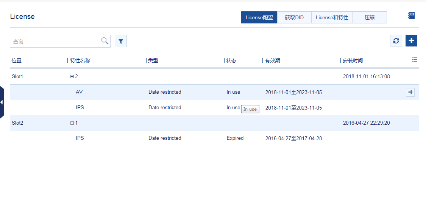Sort by 状态 column header
This screenshot has width=426, height=201.
(x=231, y=60)
